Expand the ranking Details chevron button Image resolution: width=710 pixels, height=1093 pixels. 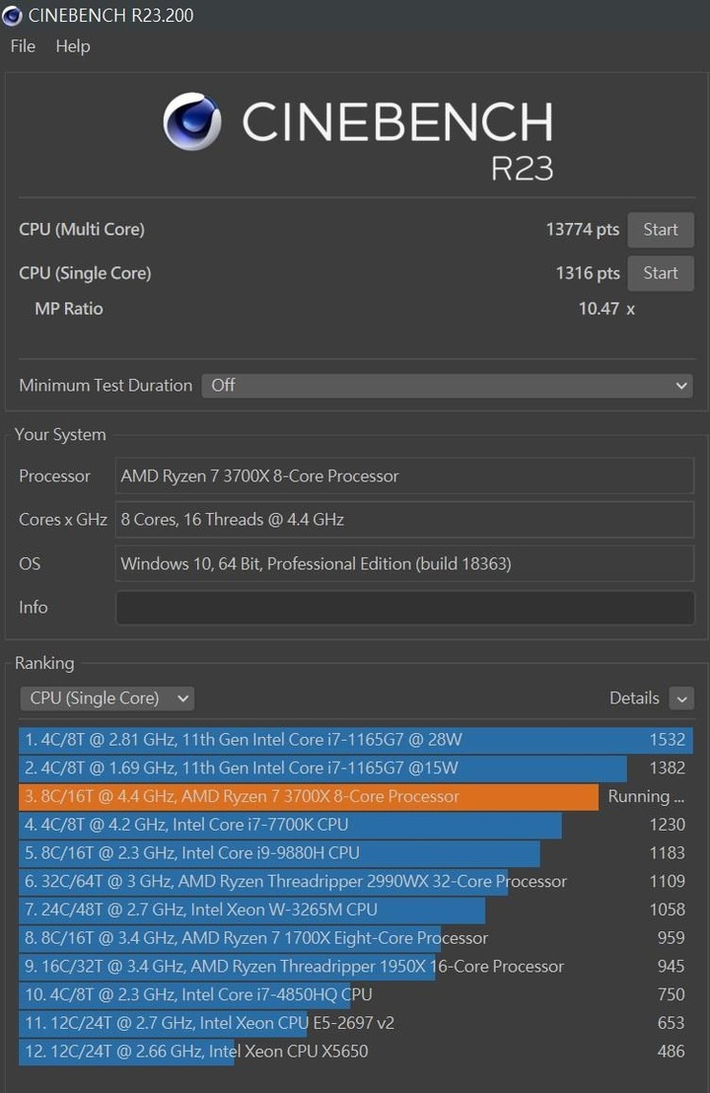coord(681,697)
